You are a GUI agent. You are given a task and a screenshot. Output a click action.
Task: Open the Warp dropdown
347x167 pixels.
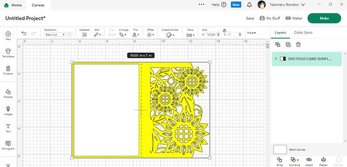click(x=190, y=35)
